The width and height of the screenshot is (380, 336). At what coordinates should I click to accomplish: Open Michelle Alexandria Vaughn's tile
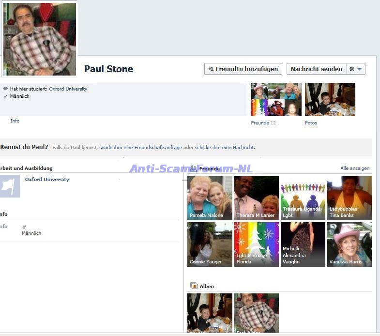[x=303, y=244]
